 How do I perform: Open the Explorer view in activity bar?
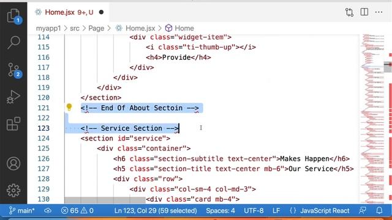coord(13,15)
